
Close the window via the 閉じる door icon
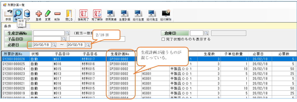click(x=69, y=15)
